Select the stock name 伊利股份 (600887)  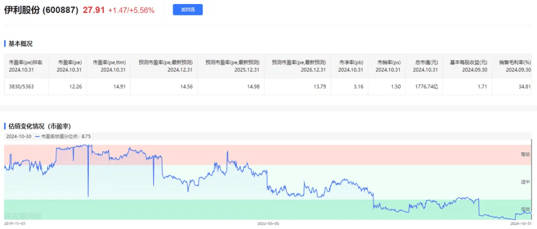tap(41, 10)
